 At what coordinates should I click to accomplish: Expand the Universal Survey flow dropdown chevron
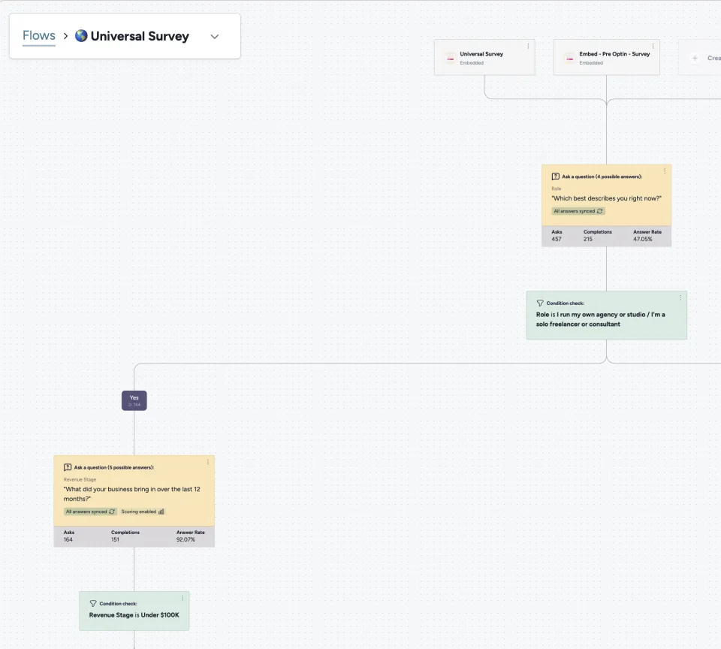(215, 36)
